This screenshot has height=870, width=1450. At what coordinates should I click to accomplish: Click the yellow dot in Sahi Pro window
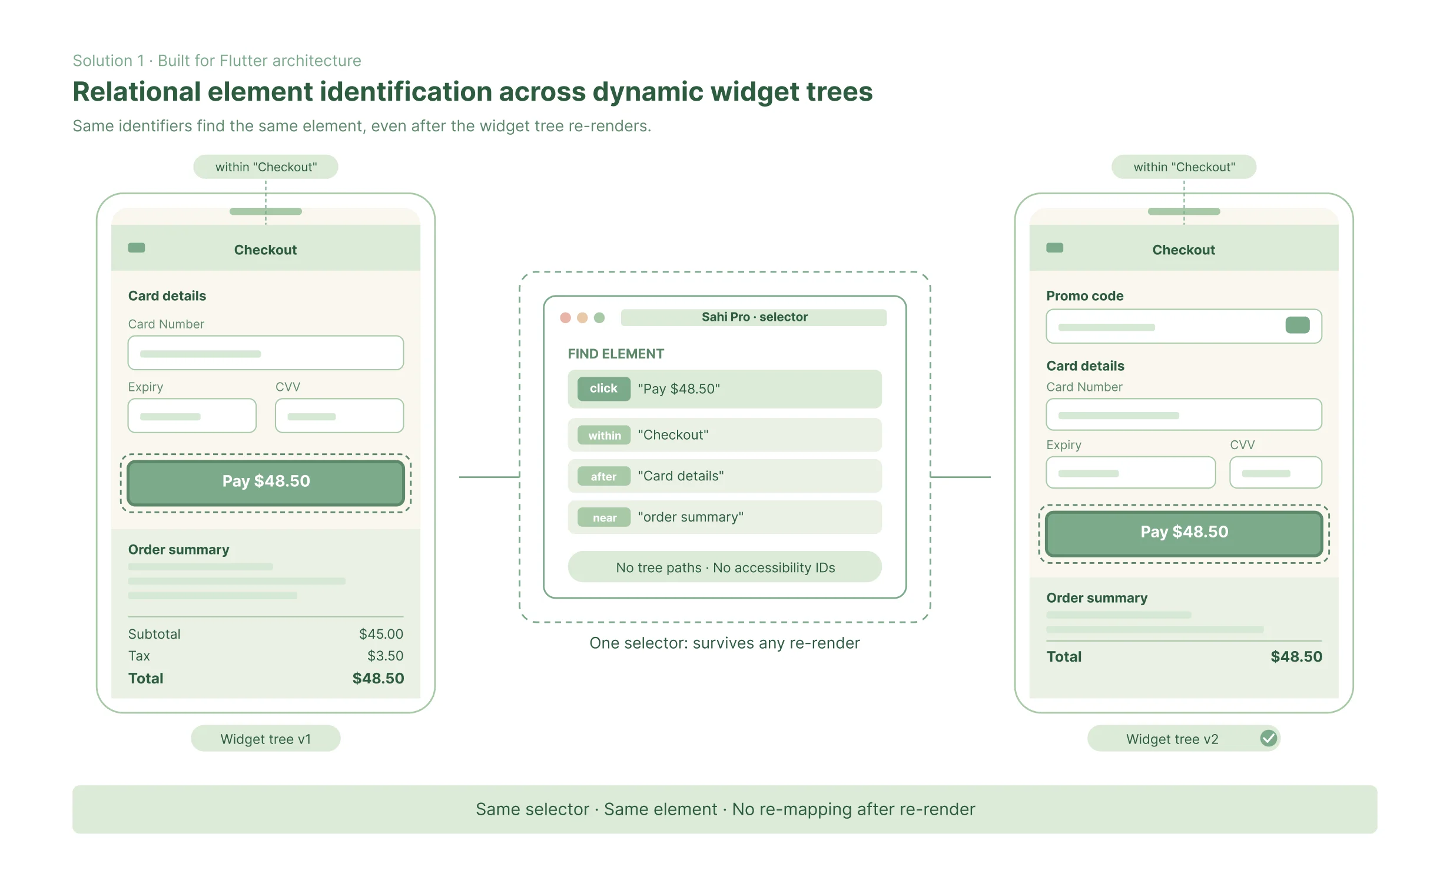coord(582,318)
